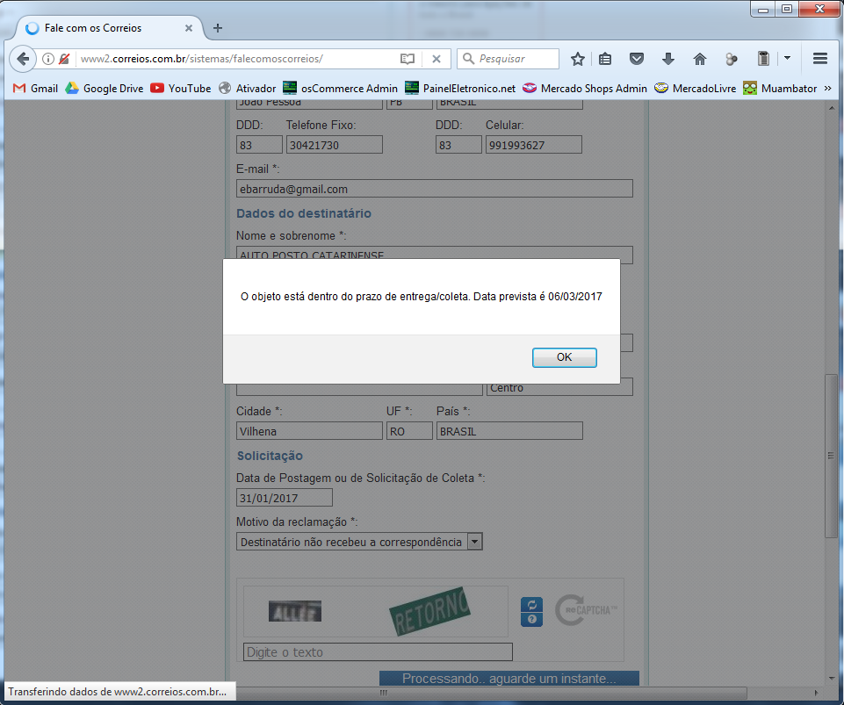This screenshot has width=844, height=705.
Task: Click scrollbar down arrow
Action: tap(832, 678)
